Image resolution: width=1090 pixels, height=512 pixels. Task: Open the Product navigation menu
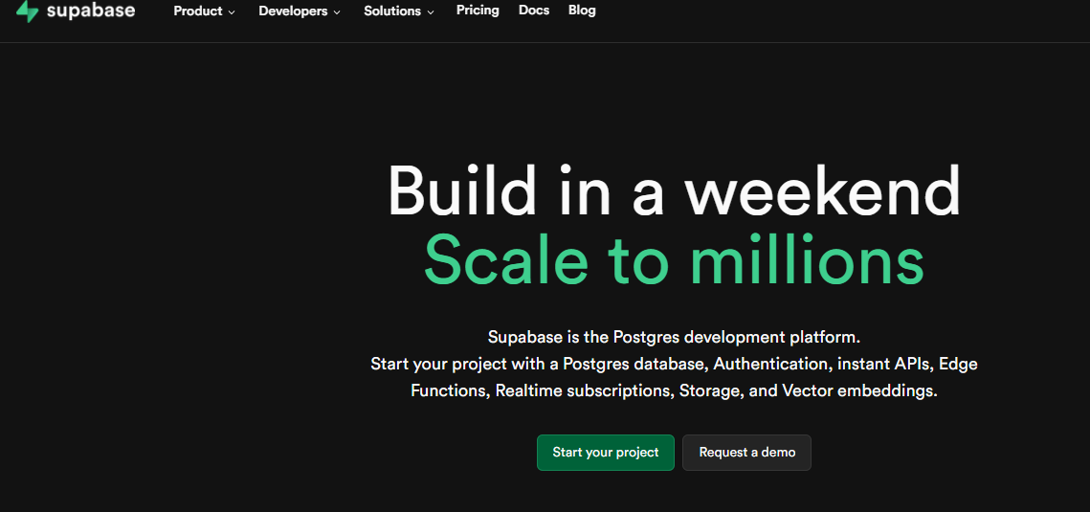click(198, 11)
